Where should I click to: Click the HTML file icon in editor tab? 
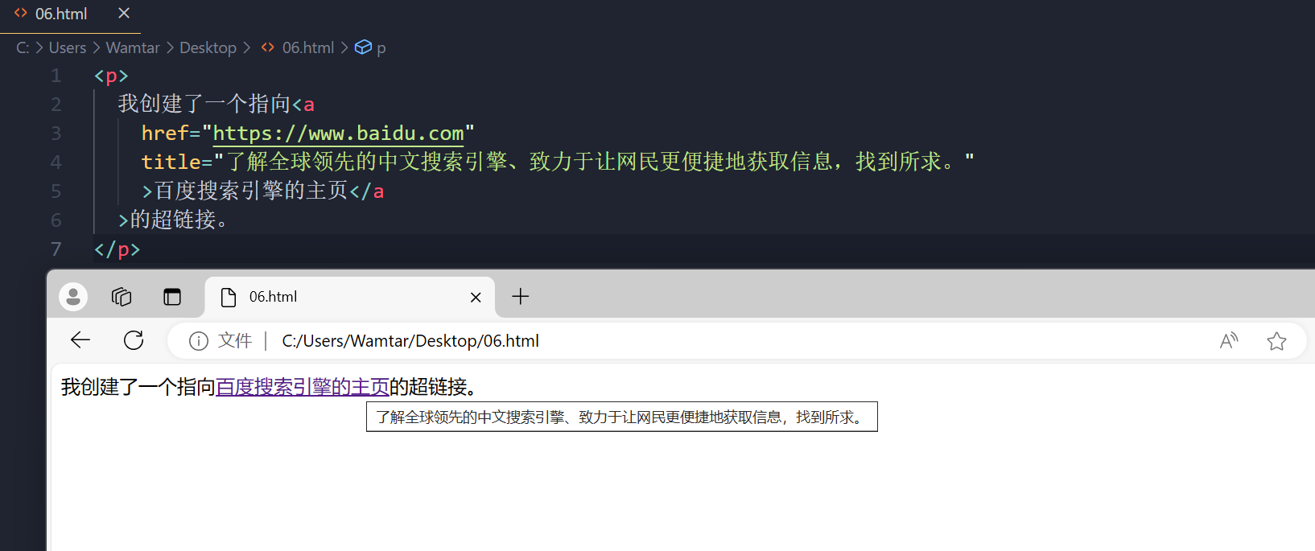[x=21, y=14]
